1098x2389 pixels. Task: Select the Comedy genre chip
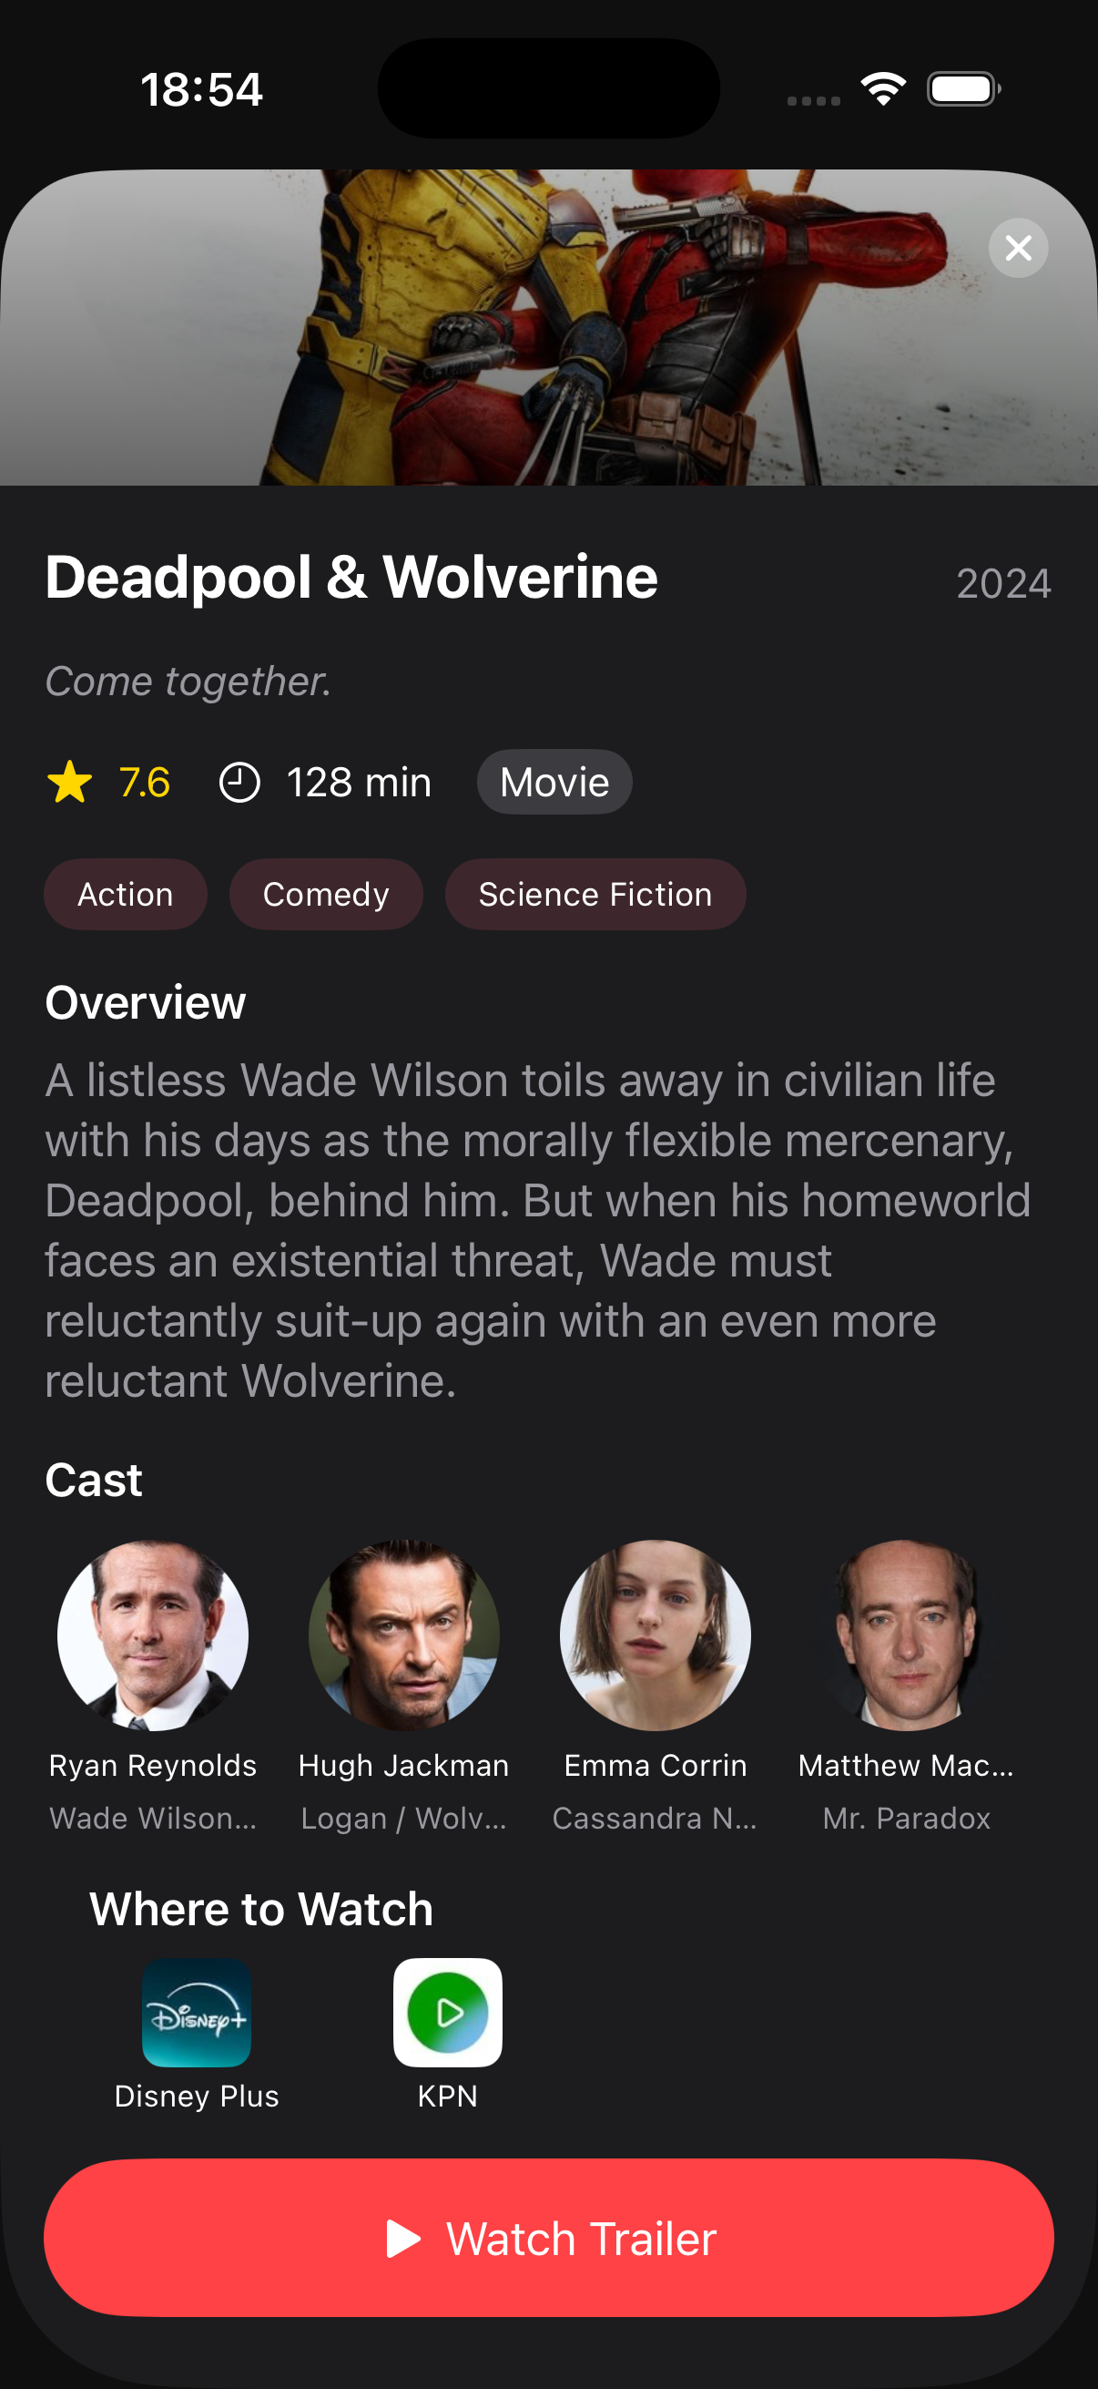[x=326, y=893]
